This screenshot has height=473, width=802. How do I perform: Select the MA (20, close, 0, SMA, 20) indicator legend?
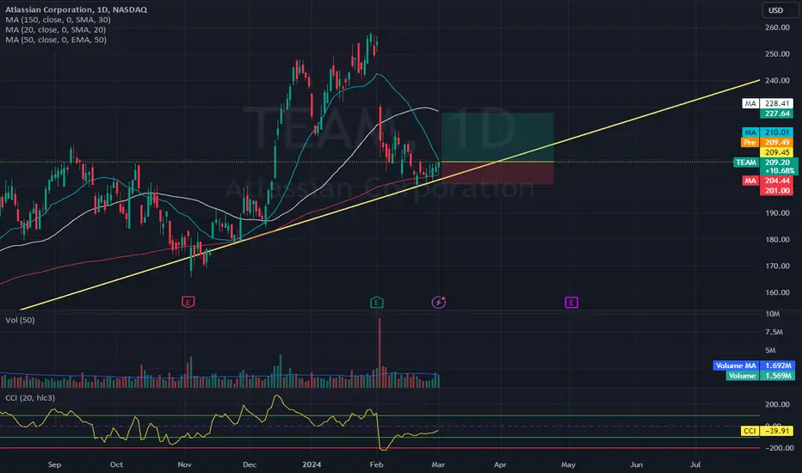pyautogui.click(x=56, y=29)
